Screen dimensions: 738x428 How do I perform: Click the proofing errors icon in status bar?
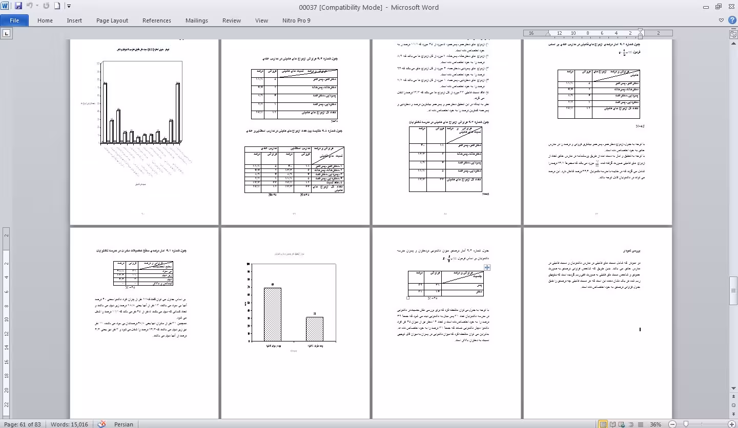[101, 424]
